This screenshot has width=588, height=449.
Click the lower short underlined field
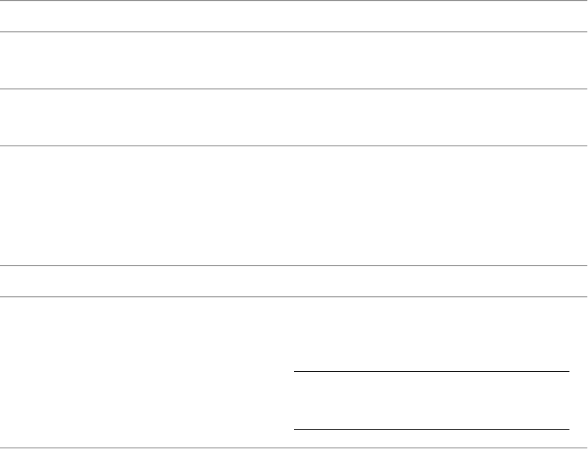tap(431, 429)
